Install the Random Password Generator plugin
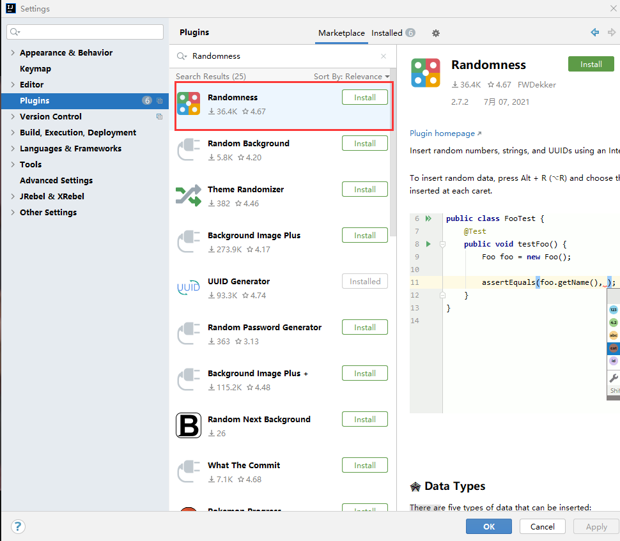Viewport: 620px width, 541px height. pos(364,327)
